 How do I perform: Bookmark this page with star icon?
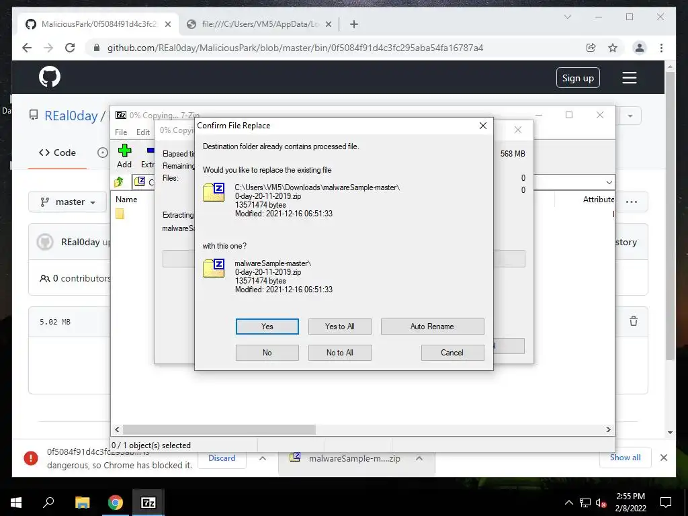[x=613, y=48]
